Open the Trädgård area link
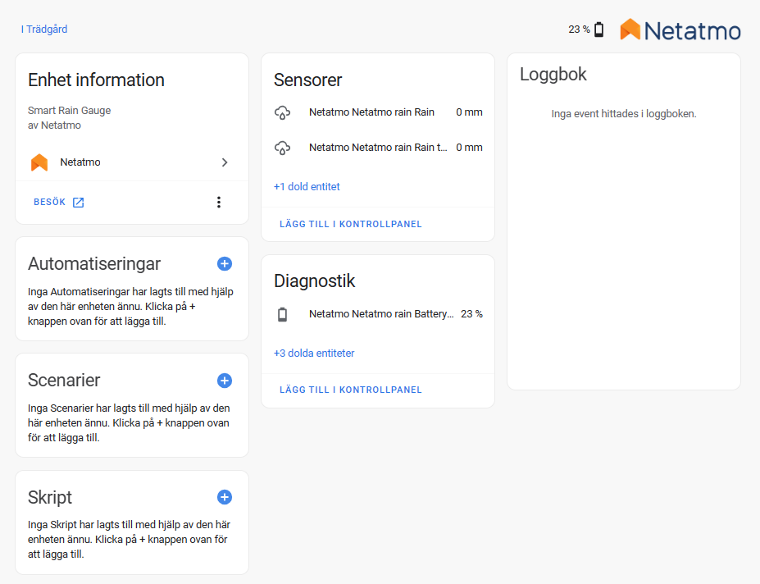The image size is (760, 584). [x=44, y=29]
